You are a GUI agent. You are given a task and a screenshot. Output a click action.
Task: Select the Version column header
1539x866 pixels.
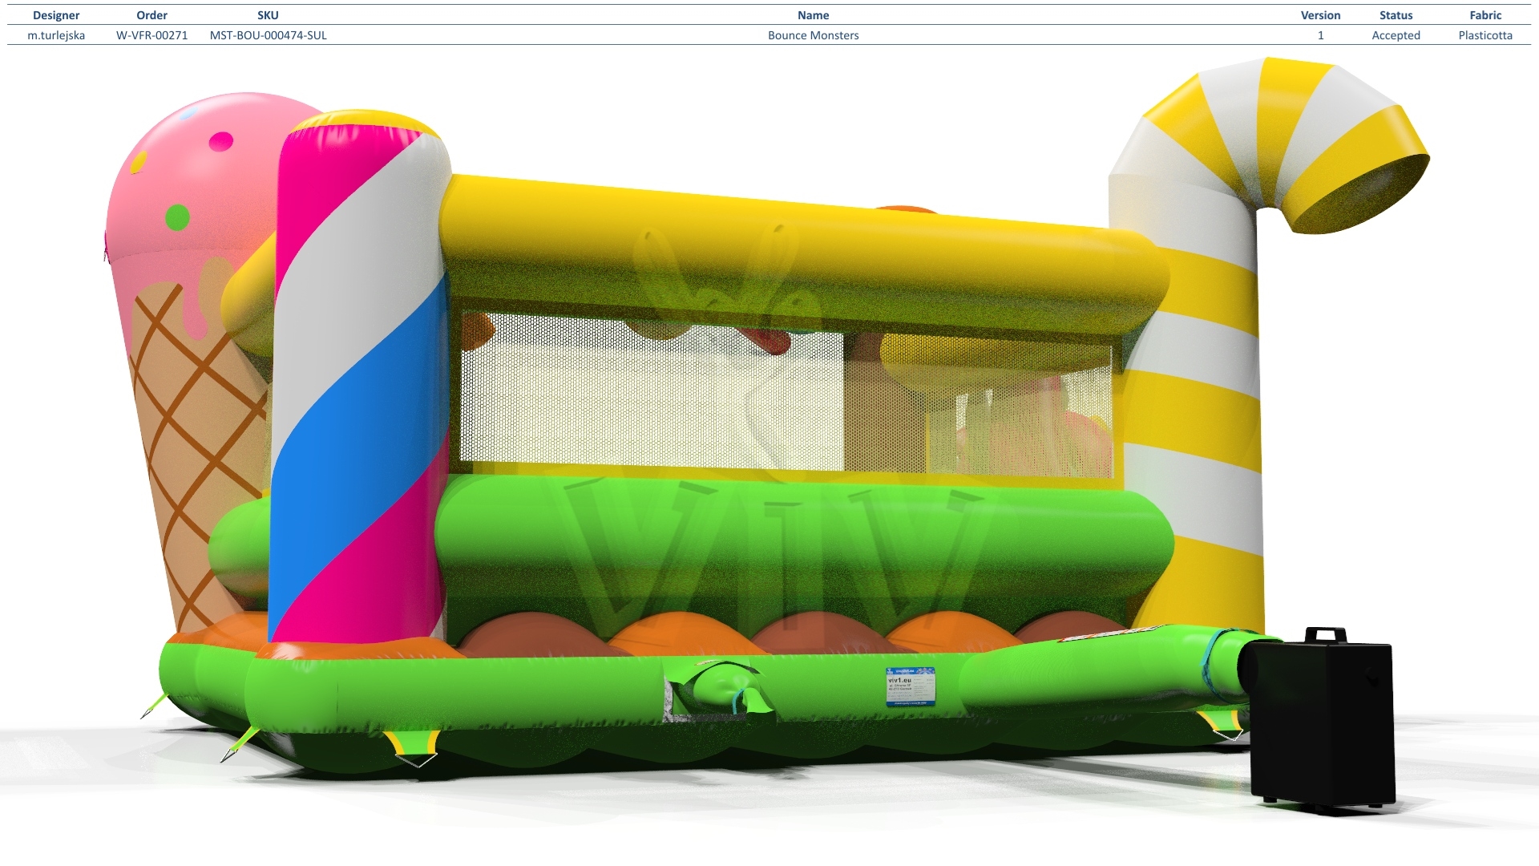(1320, 15)
